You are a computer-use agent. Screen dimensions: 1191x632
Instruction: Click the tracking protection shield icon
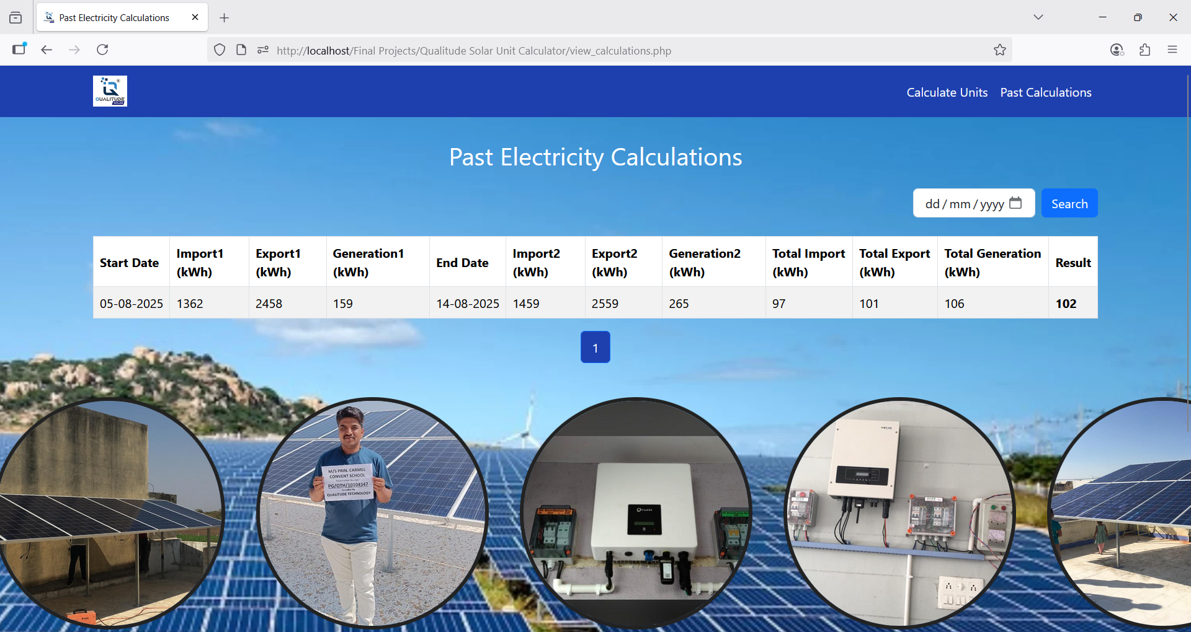point(220,50)
